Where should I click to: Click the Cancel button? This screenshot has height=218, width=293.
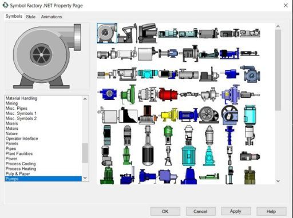(x=201, y=211)
